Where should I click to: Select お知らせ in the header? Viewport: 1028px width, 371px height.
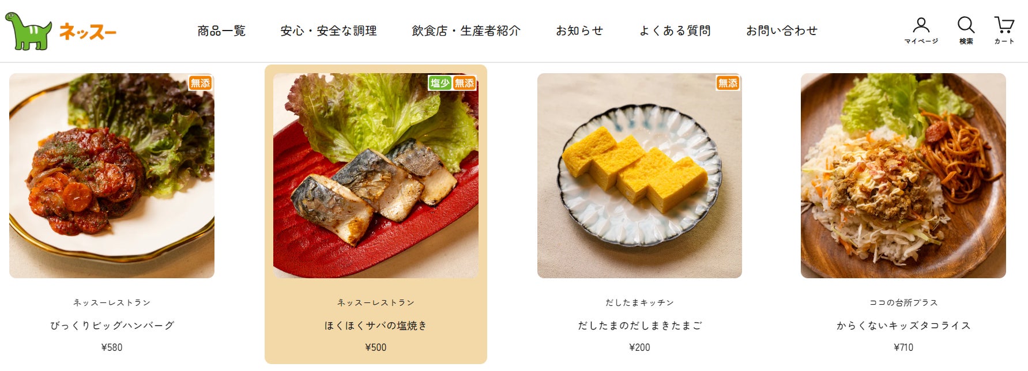[579, 31]
